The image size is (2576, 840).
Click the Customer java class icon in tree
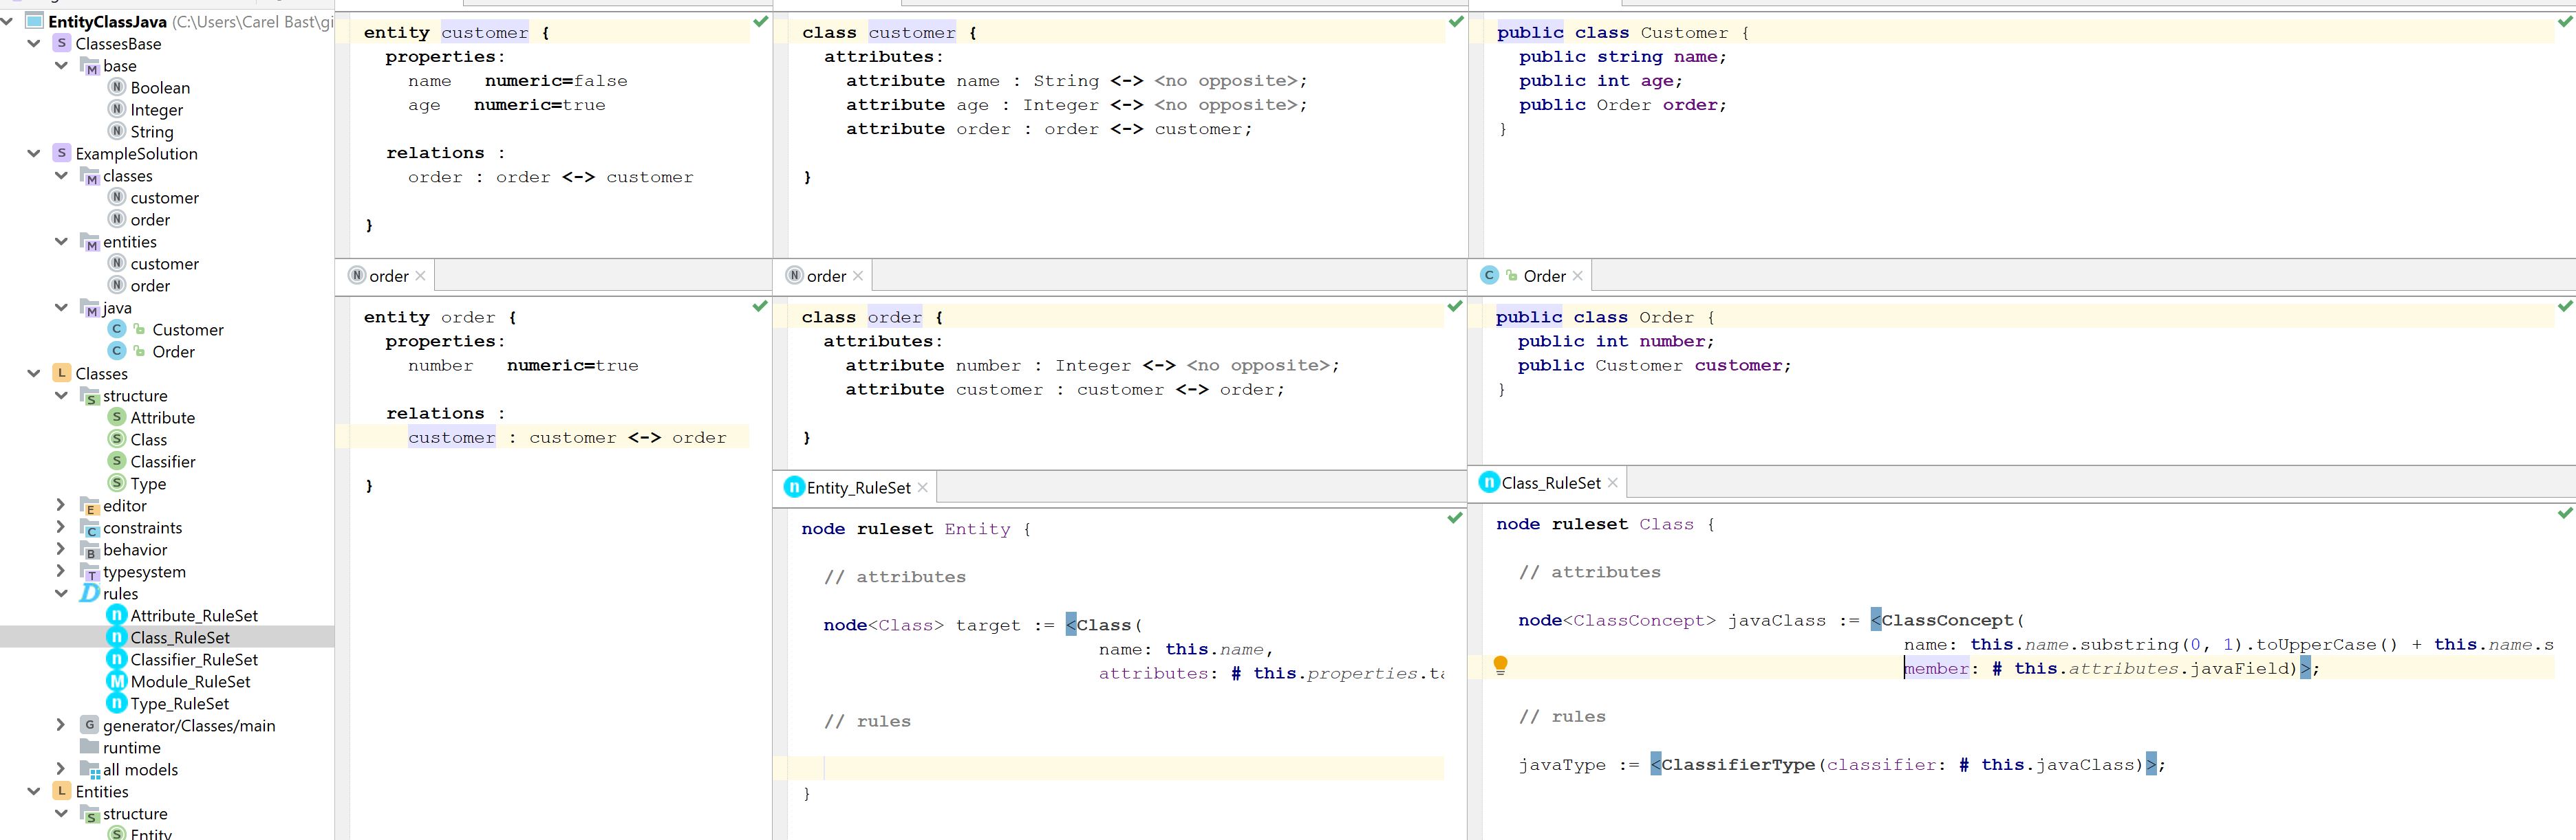click(117, 330)
